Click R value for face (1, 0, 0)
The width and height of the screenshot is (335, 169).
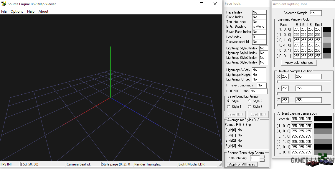(296, 29)
